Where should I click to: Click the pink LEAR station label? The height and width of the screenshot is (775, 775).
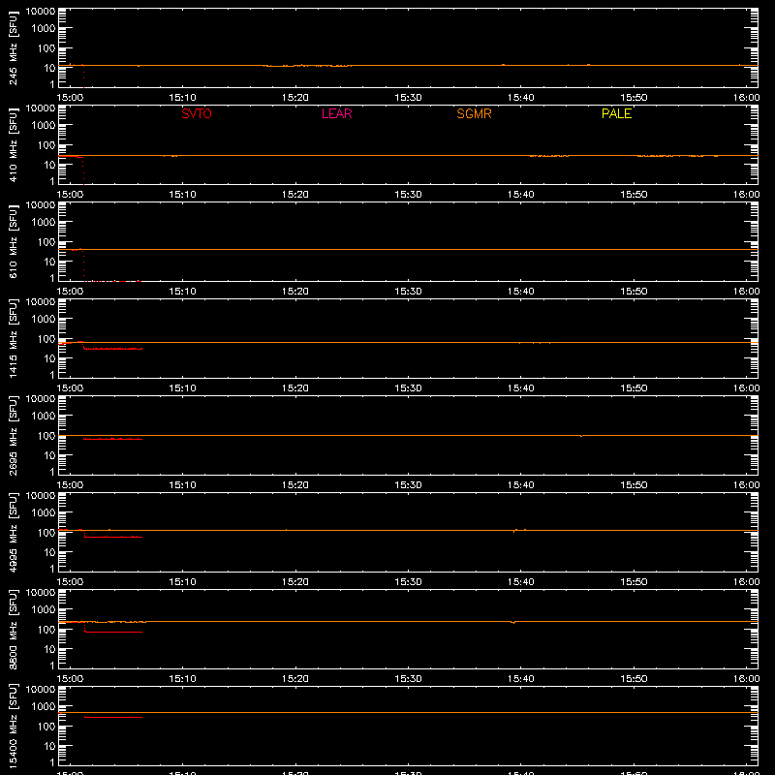coord(336,113)
